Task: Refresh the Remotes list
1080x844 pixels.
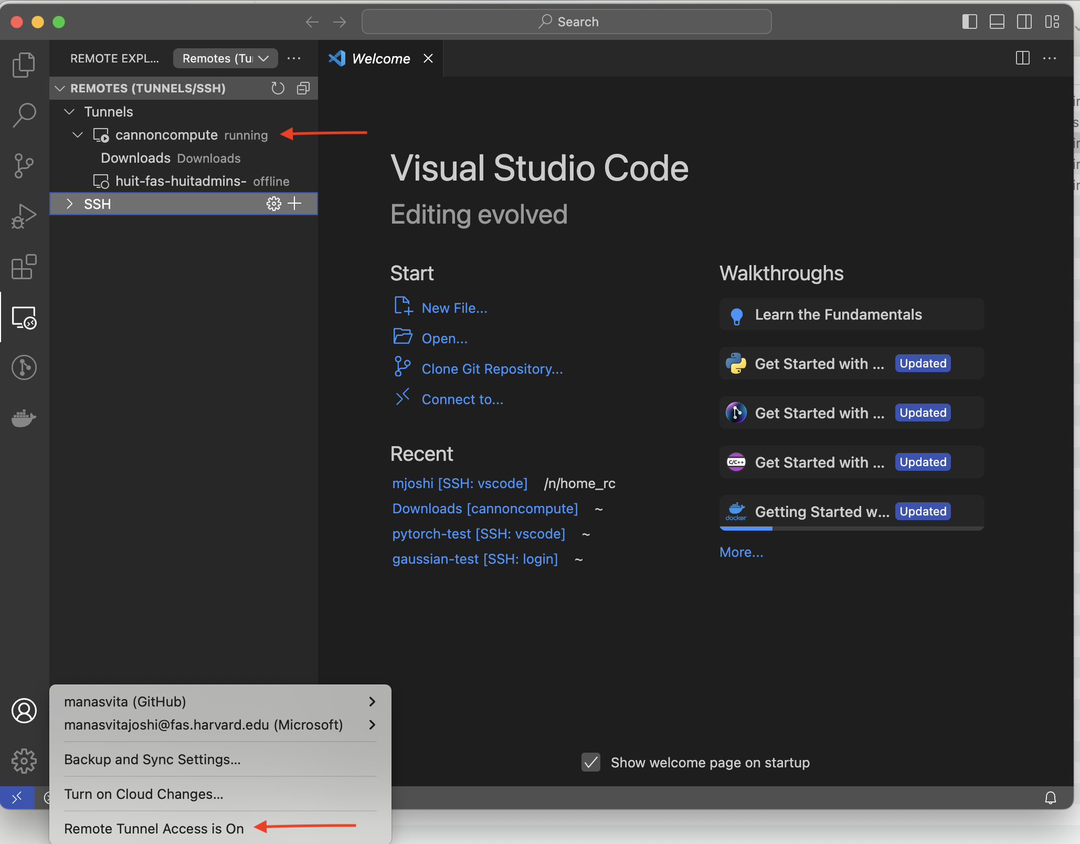Action: pyautogui.click(x=278, y=88)
